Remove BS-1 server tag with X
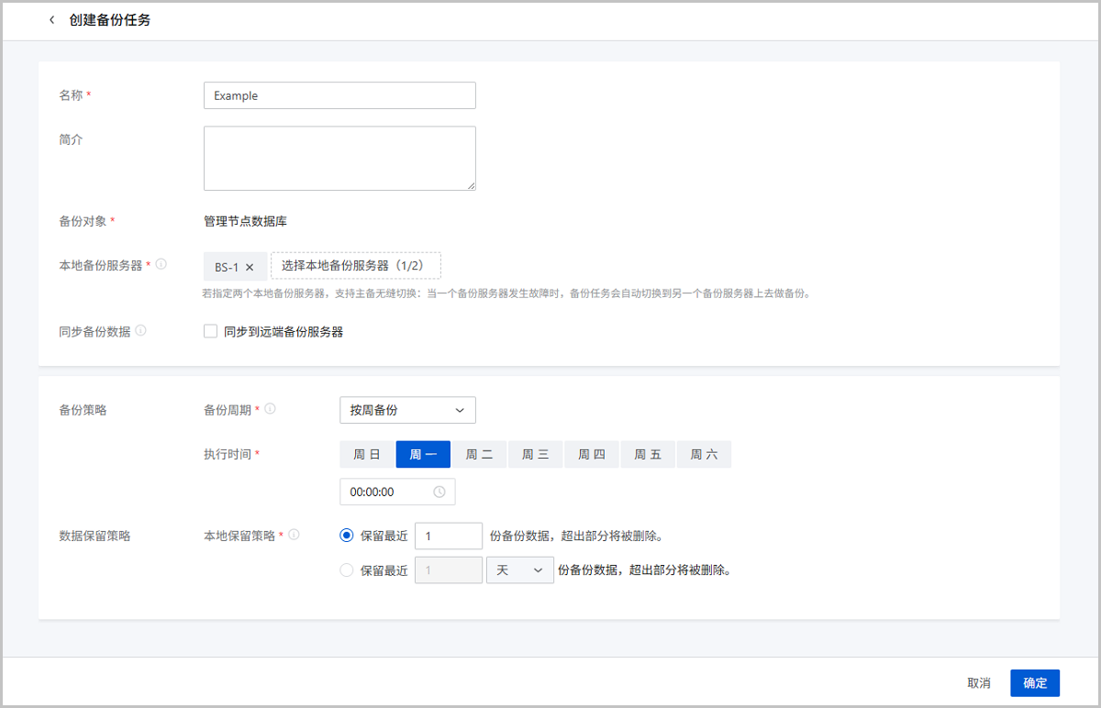The image size is (1101, 708). (250, 267)
